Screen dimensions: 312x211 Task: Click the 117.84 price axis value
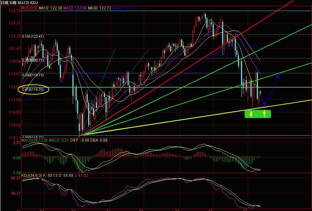click(15, 100)
